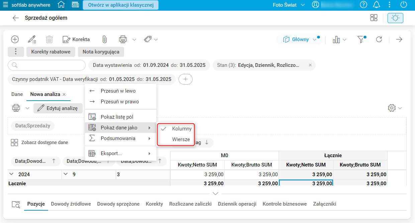Click Otwórz w aplikacji klasycznej button
The height and width of the screenshot is (223, 415).
tap(121, 5)
